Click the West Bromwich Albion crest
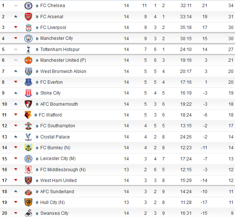Screen dimensions: 235x217 tap(28, 71)
